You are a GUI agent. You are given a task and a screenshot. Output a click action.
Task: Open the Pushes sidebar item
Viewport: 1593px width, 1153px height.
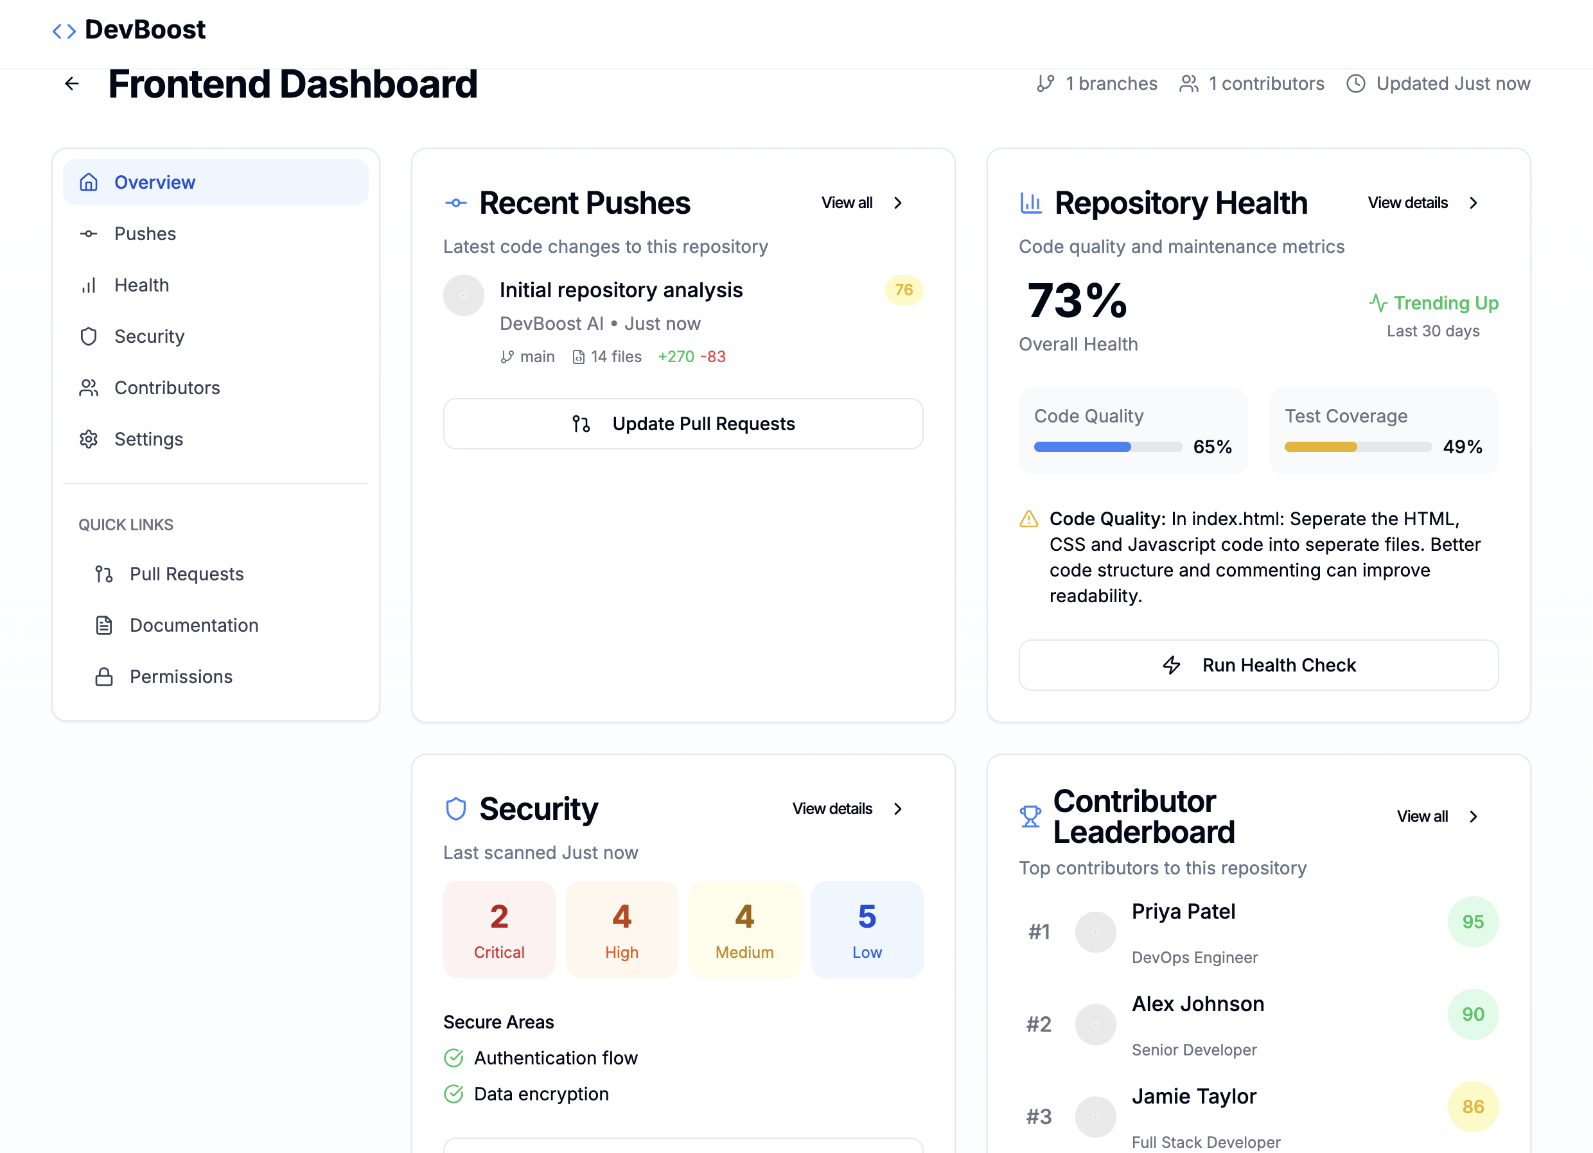145,234
